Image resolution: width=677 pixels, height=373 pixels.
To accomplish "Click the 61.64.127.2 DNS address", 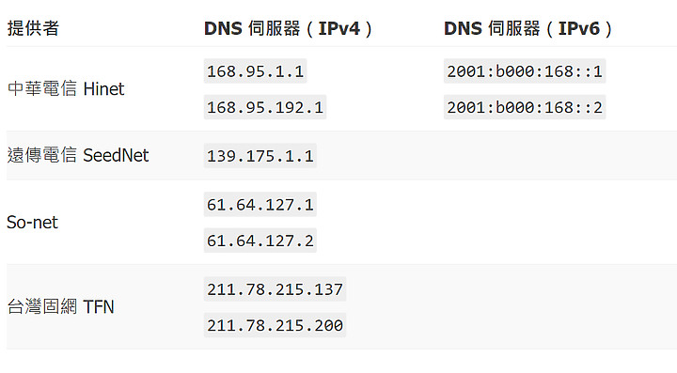I will click(260, 241).
